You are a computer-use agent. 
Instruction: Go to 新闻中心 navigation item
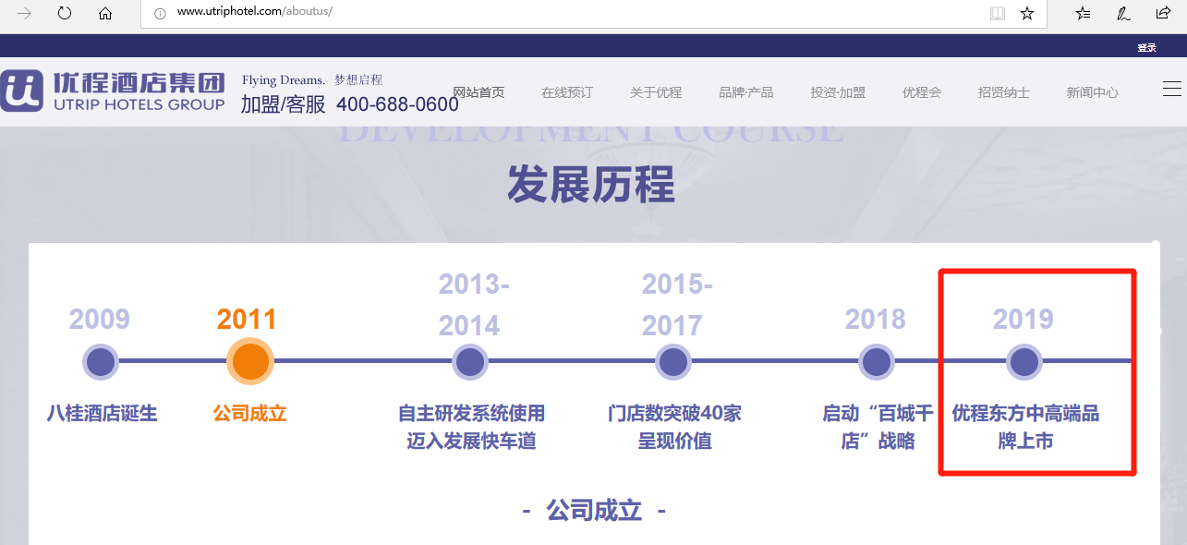coord(1093,92)
